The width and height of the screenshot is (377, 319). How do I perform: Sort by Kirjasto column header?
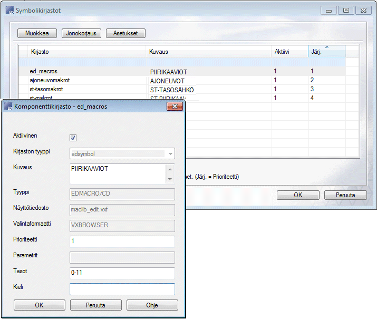pyautogui.click(x=82, y=51)
